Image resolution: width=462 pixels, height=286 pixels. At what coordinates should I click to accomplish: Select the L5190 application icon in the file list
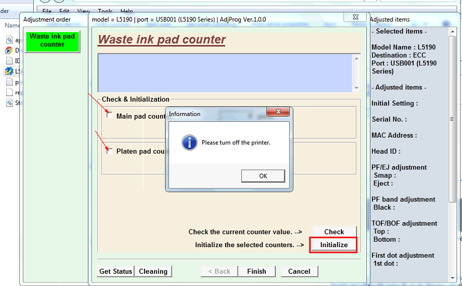click(x=9, y=71)
